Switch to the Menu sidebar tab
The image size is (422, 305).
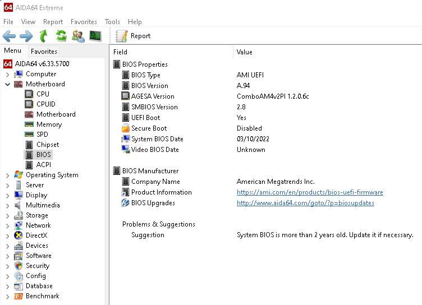coord(13,50)
